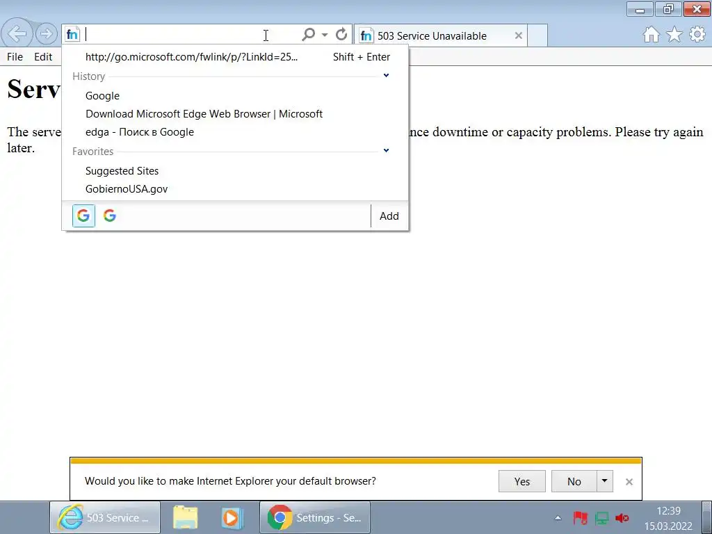Select the go.microsoft.com fwlink suggestion
This screenshot has height=534, width=712.
[235, 57]
